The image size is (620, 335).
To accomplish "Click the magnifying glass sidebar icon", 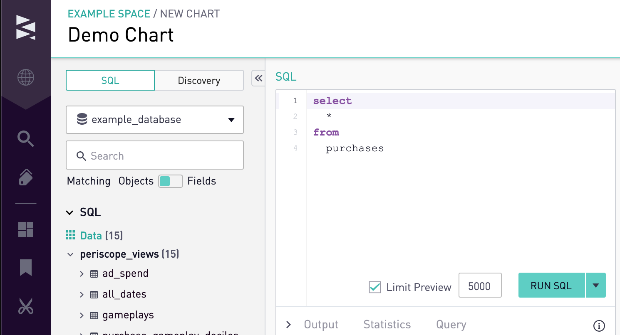I will (x=26, y=139).
